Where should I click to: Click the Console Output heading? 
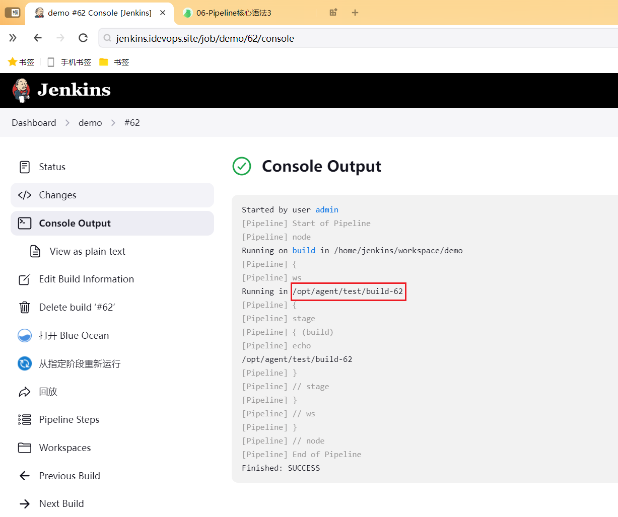click(x=321, y=166)
